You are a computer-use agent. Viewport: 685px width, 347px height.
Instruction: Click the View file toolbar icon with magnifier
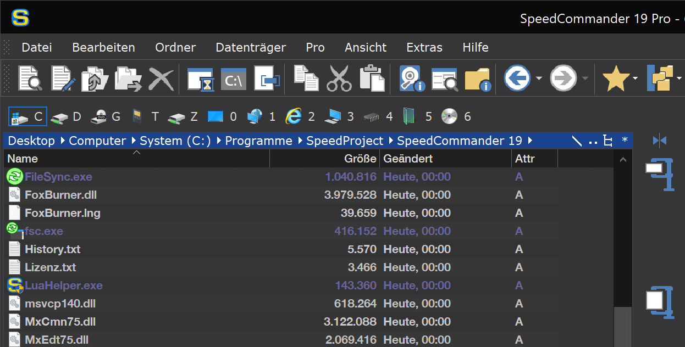pyautogui.click(x=30, y=79)
